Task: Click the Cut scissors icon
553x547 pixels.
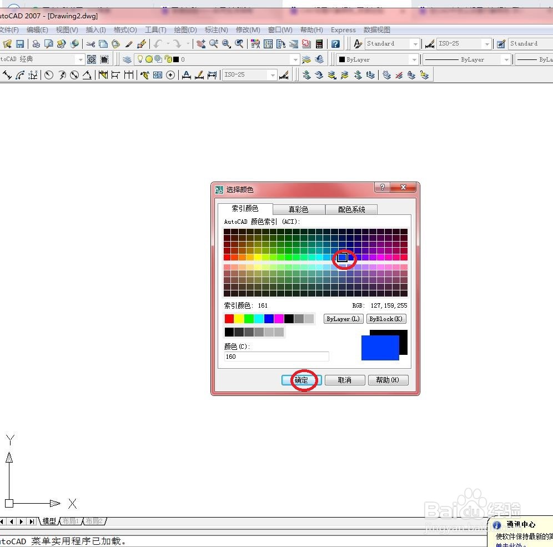Action: click(x=91, y=44)
